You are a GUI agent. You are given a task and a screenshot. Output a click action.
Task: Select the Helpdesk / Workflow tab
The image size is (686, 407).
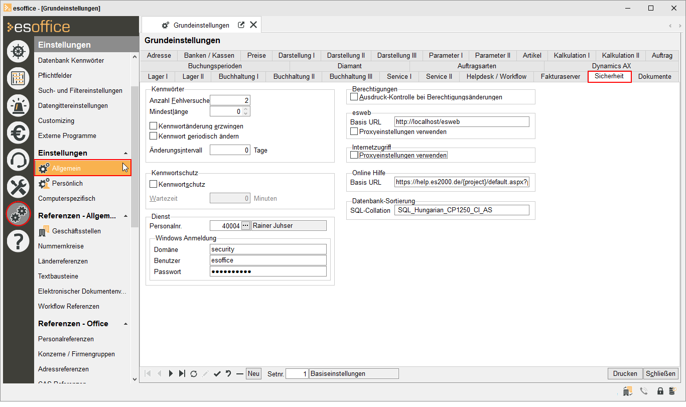point(496,76)
